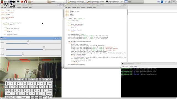
Task: Click the thrs1 slider handle at 40
Action: (x=28, y=44)
